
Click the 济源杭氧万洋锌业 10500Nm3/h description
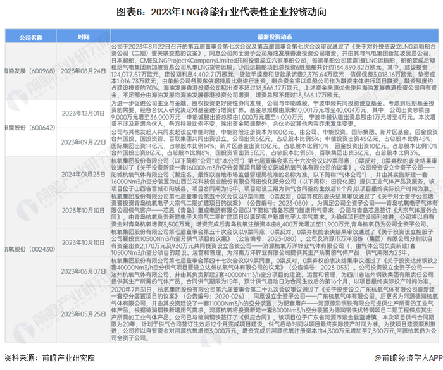click(274, 242)
